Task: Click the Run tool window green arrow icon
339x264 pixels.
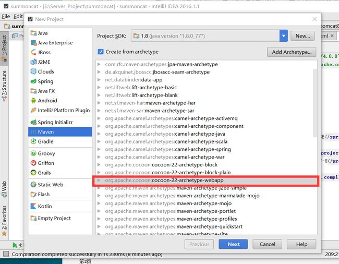Action: [x=15, y=245]
